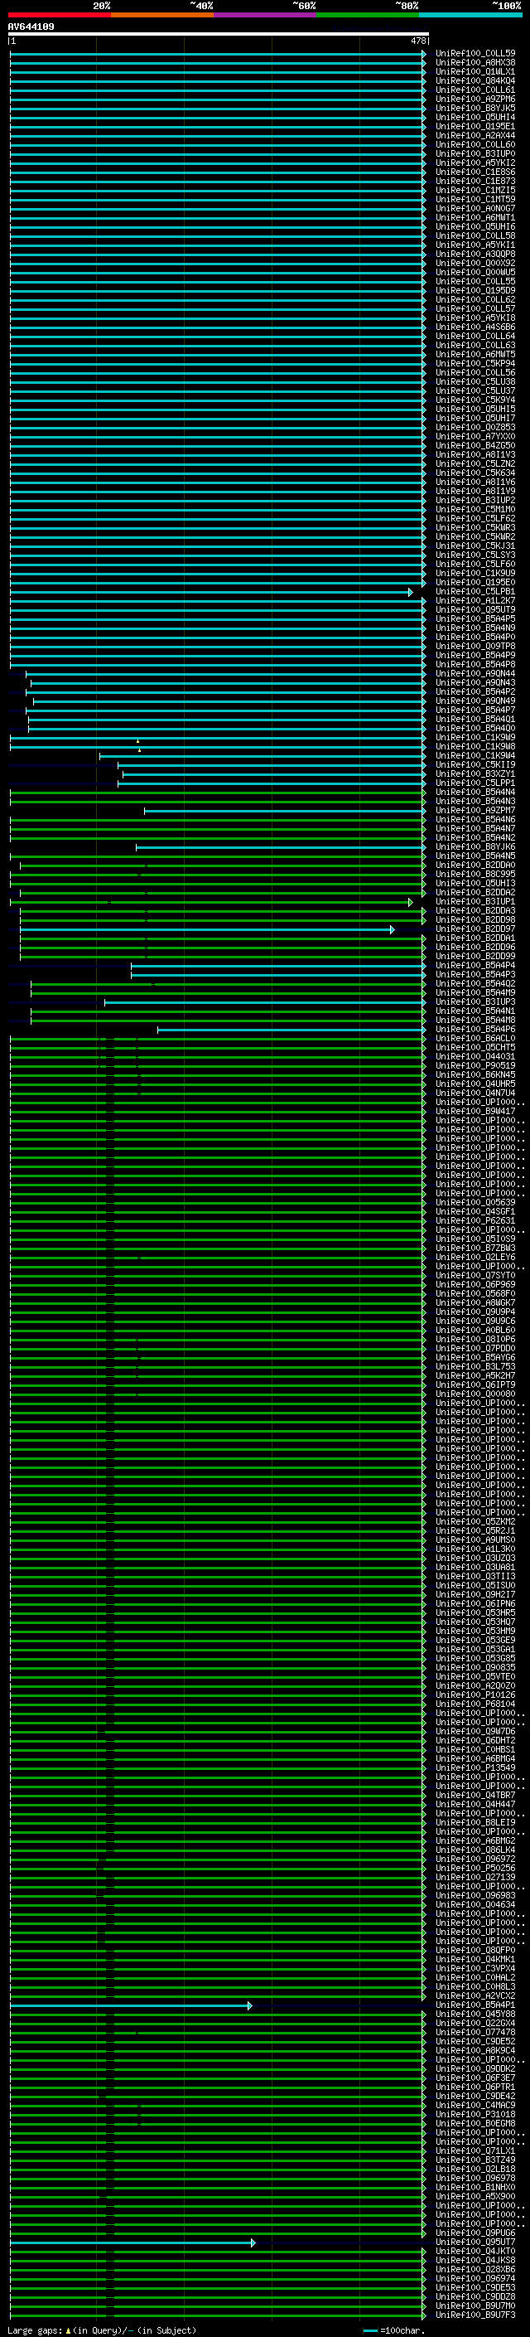
Task: Click the alignment arrowhead for UniRef100_C5LPB1
Action: [x=411, y=592]
